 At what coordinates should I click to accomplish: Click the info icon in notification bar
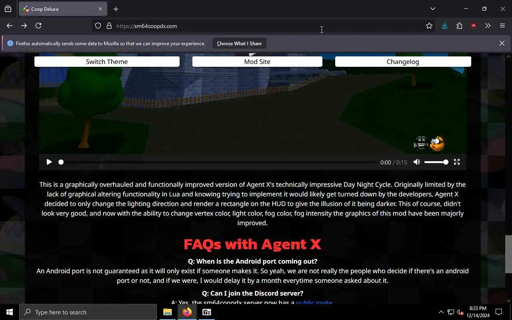10,43
